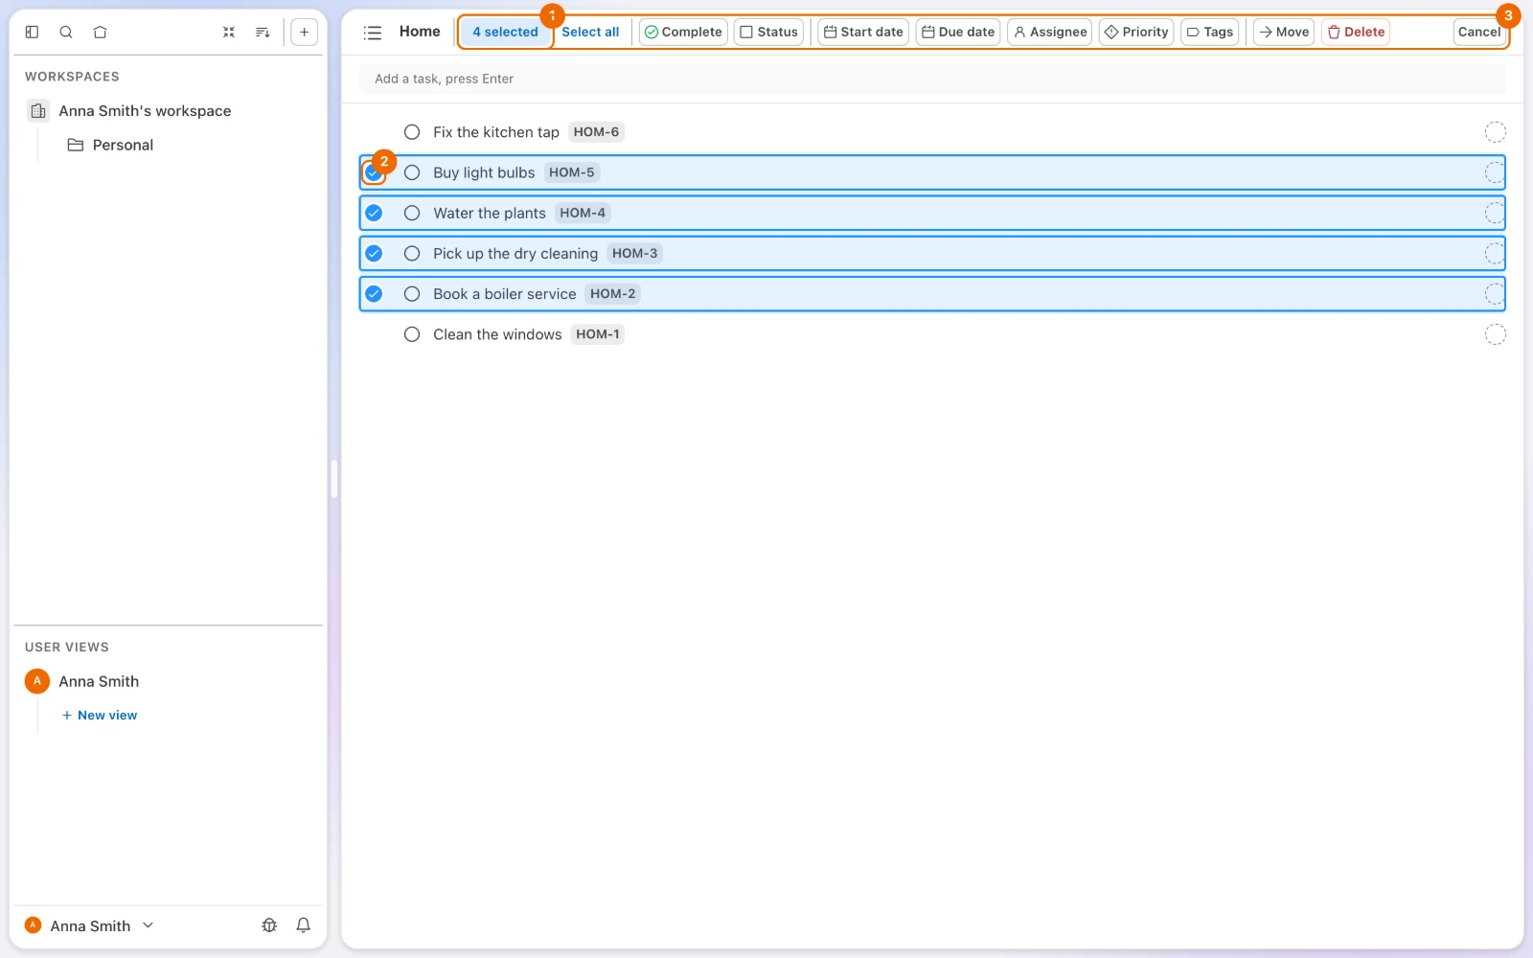Click the HOM-1 task ID tag
The height and width of the screenshot is (958, 1533).
[598, 334]
